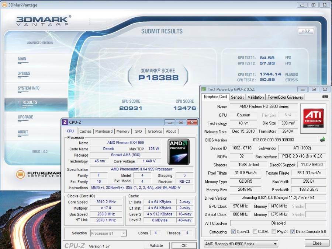
Task: Minimize the CPU-Z window
Action: (170, 122)
